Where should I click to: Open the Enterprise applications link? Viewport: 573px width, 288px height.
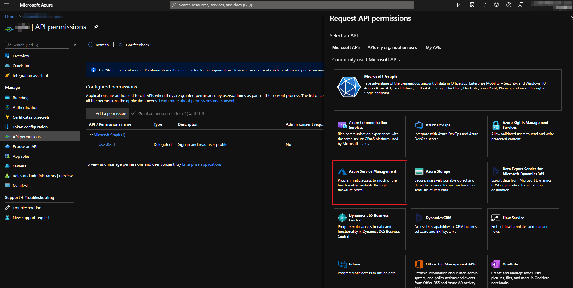pos(202,164)
